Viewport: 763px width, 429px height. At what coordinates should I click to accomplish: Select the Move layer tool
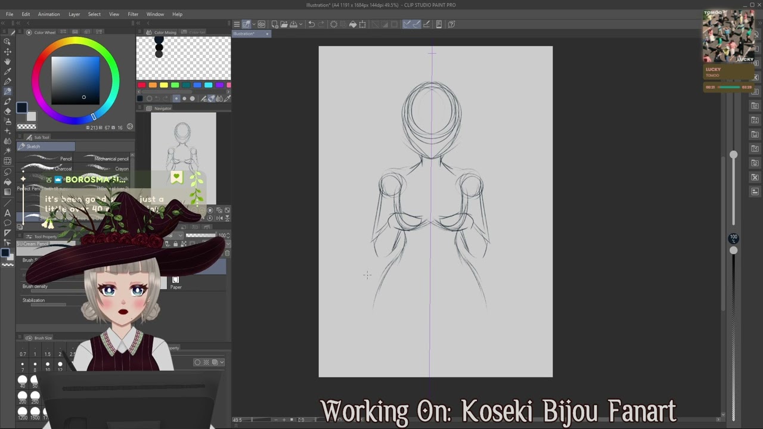pos(7,52)
